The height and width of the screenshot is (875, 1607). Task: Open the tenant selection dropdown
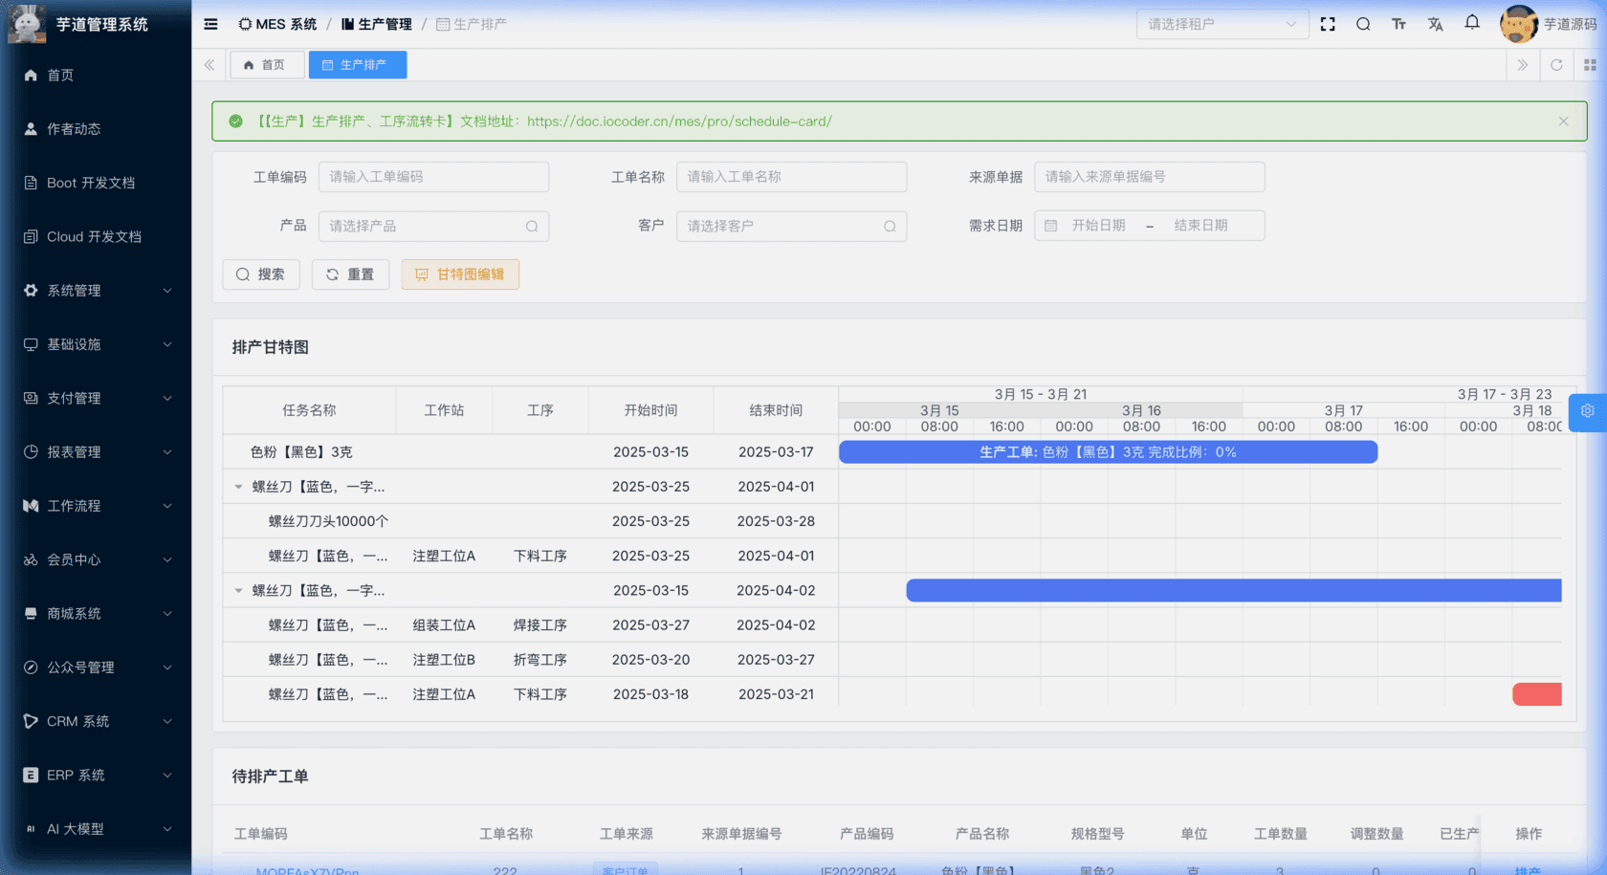(x=1222, y=24)
